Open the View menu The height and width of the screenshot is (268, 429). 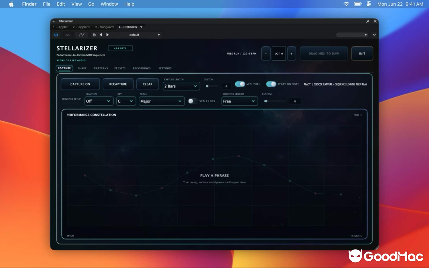point(76,4)
